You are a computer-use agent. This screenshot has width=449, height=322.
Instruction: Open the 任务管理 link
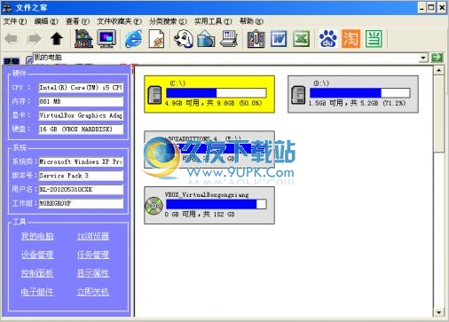93,255
